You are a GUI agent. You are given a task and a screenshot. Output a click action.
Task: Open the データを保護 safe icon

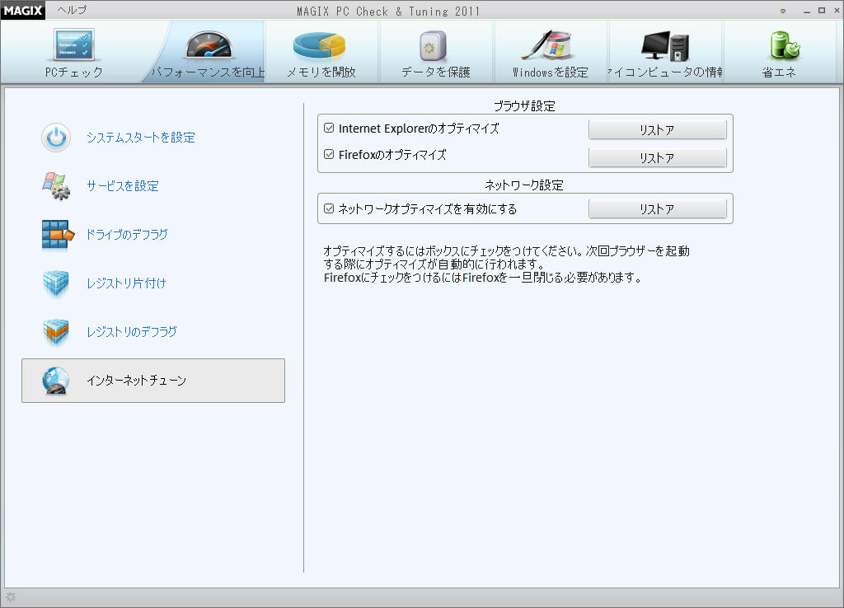pyautogui.click(x=433, y=45)
